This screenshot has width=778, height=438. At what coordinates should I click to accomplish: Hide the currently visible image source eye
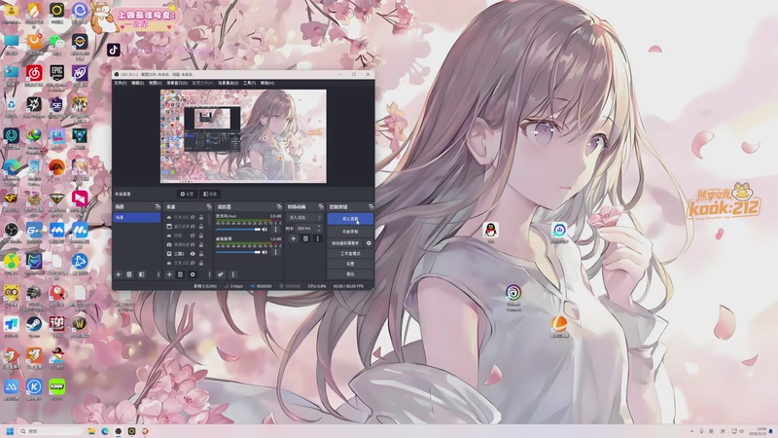(193, 254)
